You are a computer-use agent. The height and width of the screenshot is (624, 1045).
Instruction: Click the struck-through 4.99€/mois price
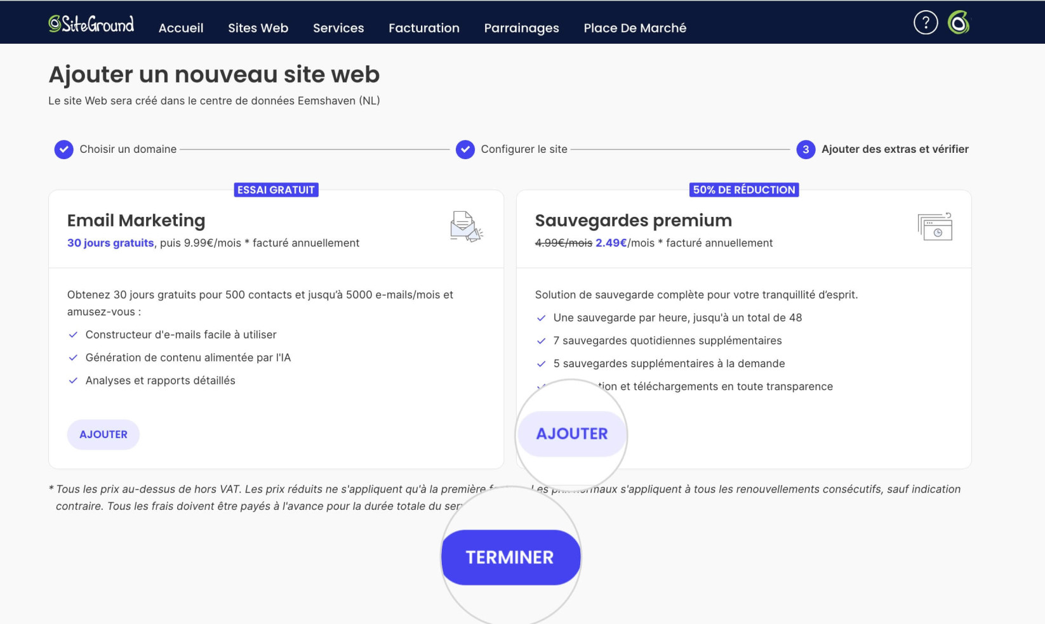click(x=564, y=243)
